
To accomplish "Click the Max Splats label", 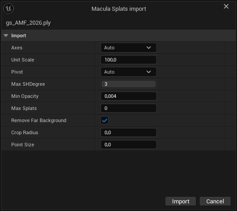I will (x=24, y=108).
